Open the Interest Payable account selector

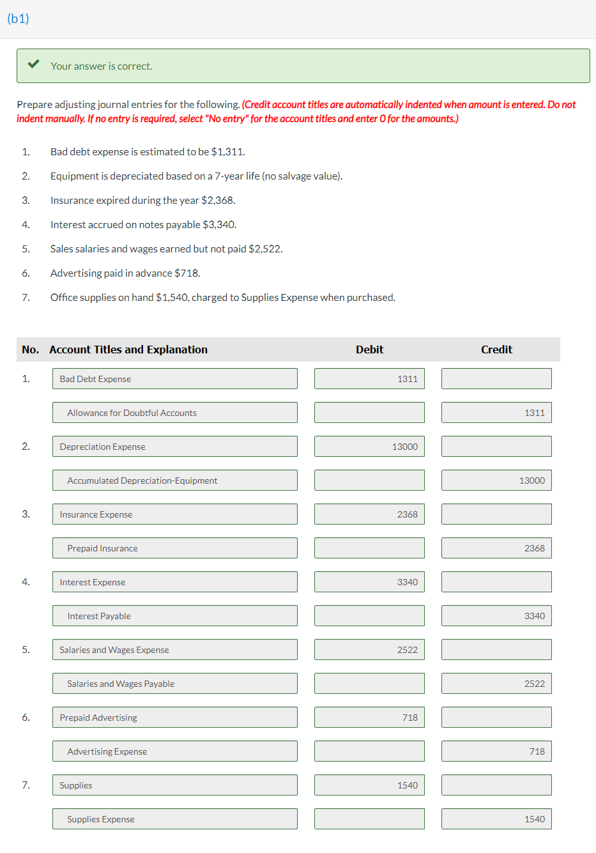click(x=174, y=615)
